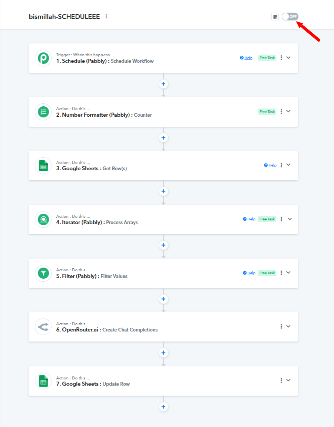
Task: Click the OpenRouter.ai app icon
Action: pos(43,327)
